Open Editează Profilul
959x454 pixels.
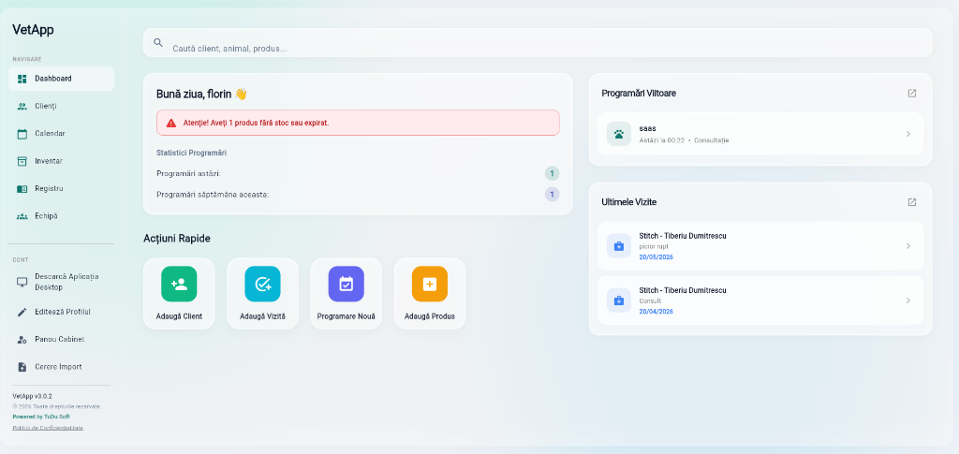pos(61,313)
